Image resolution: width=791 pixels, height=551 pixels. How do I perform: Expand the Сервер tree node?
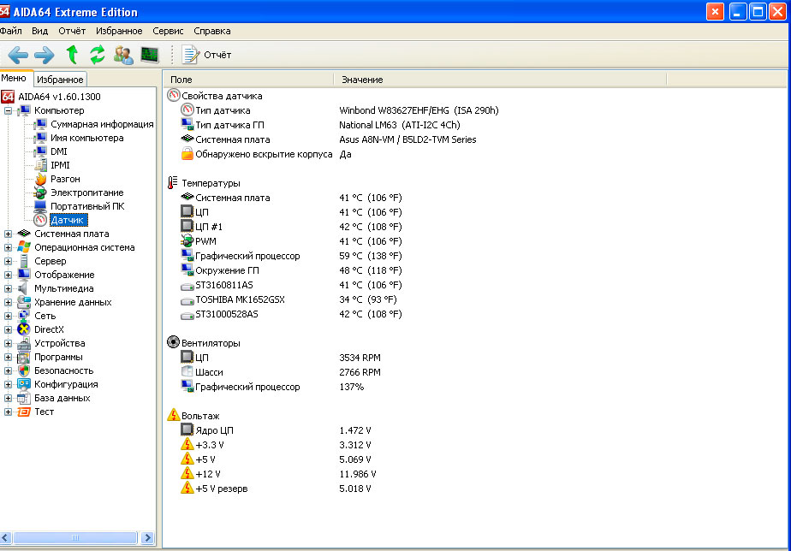coord(8,261)
